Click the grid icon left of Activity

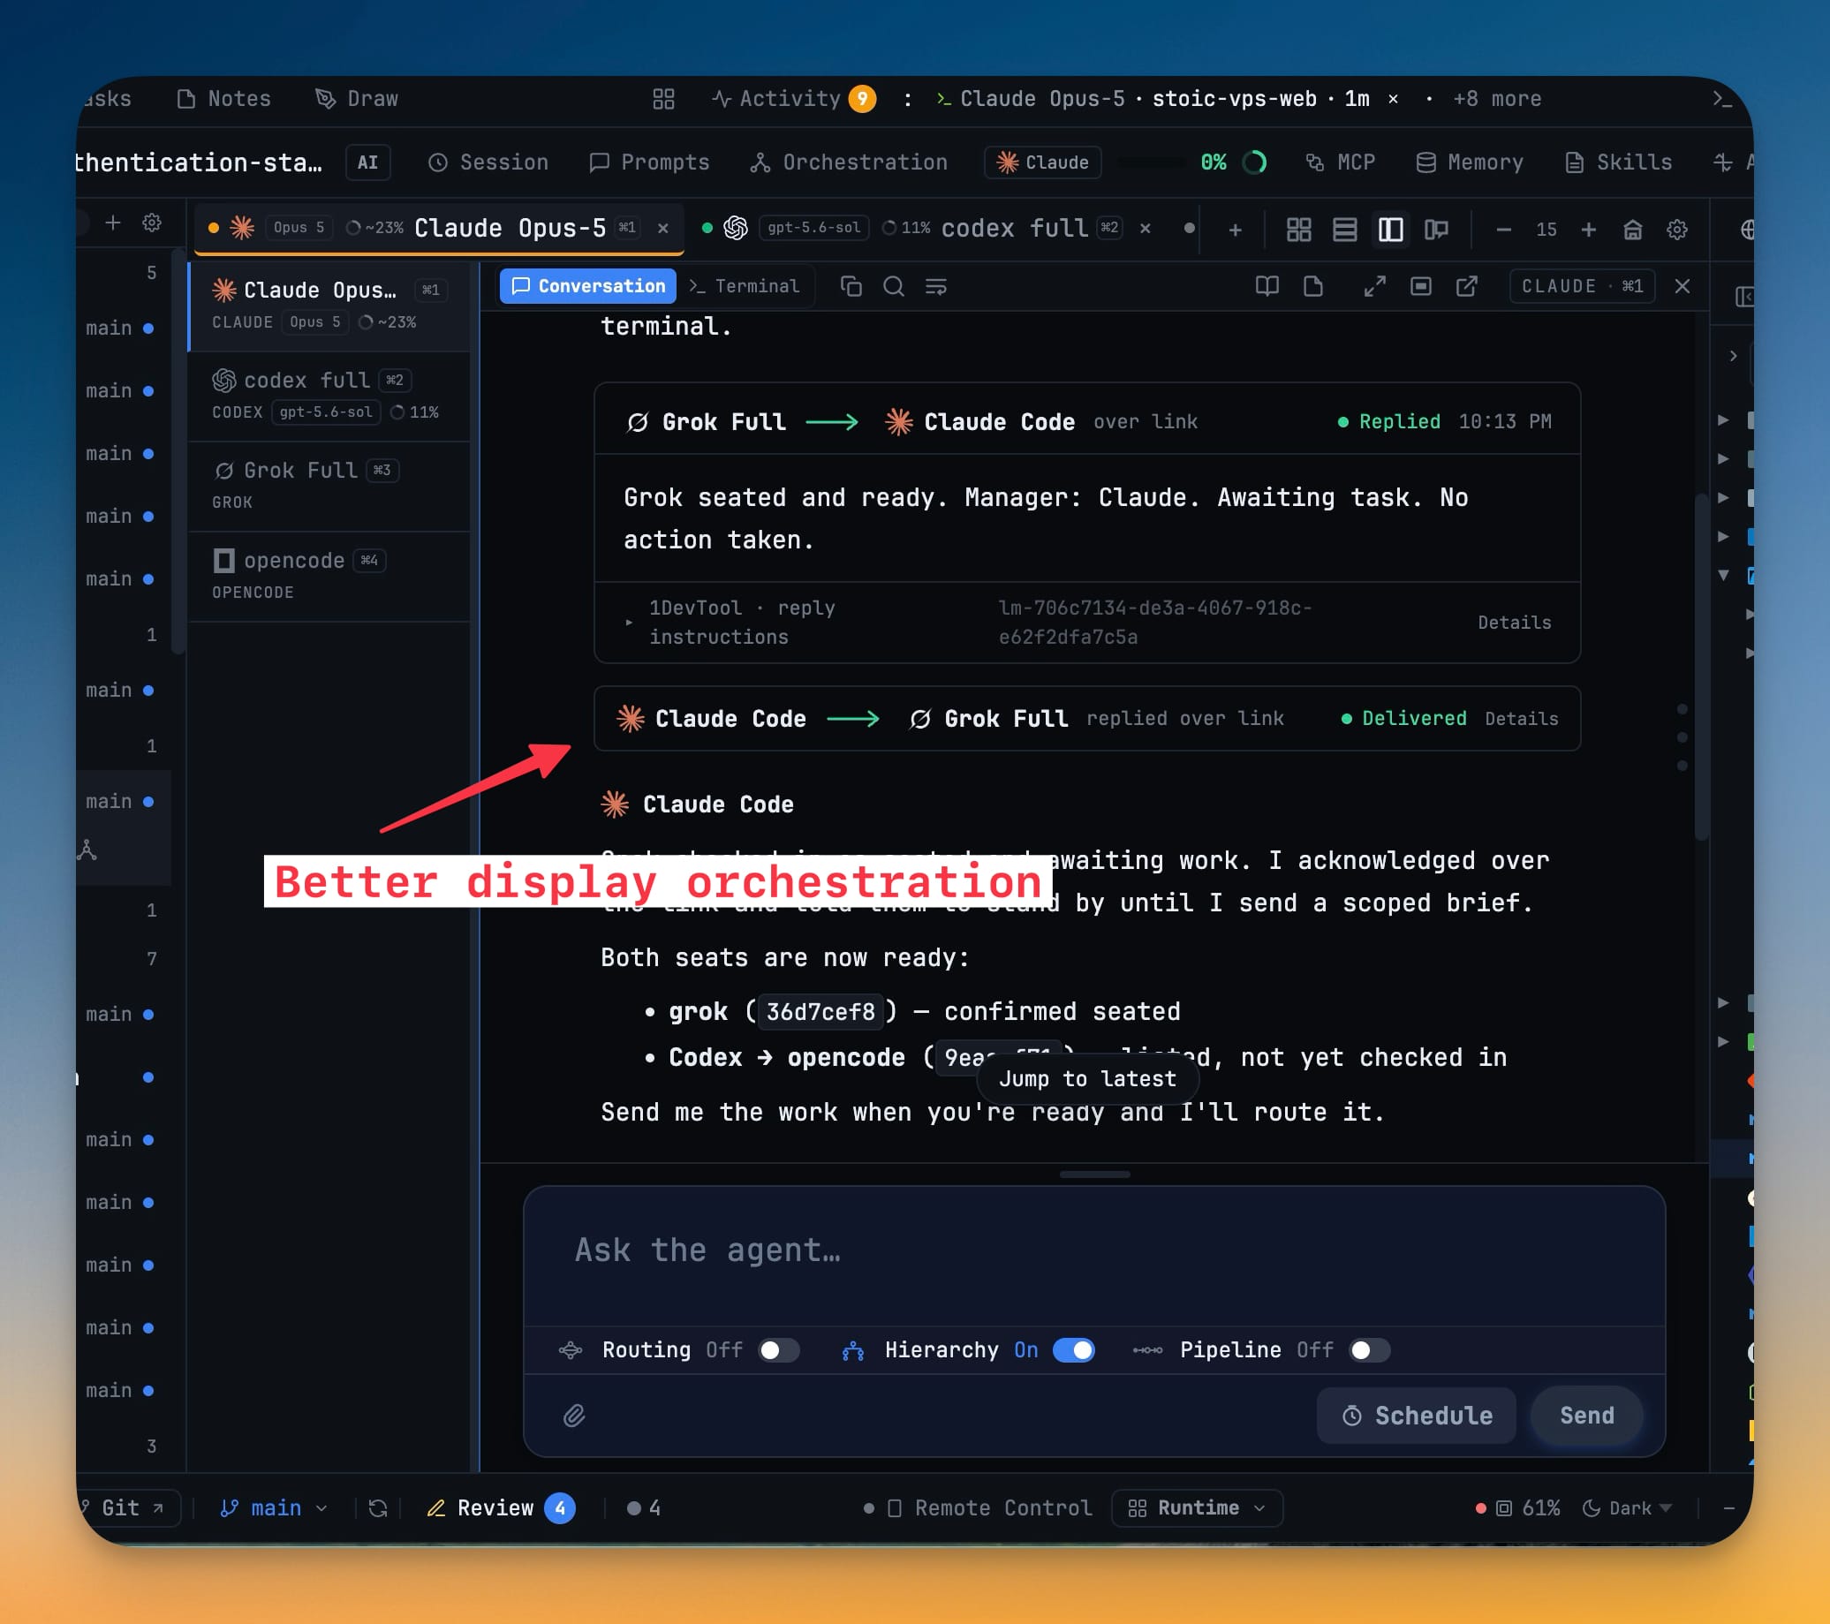pos(663,99)
